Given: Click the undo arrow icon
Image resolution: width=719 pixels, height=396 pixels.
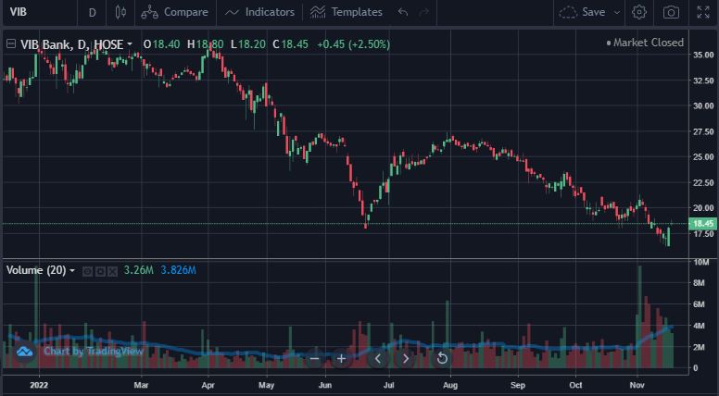Looking at the screenshot, I should tap(402, 12).
